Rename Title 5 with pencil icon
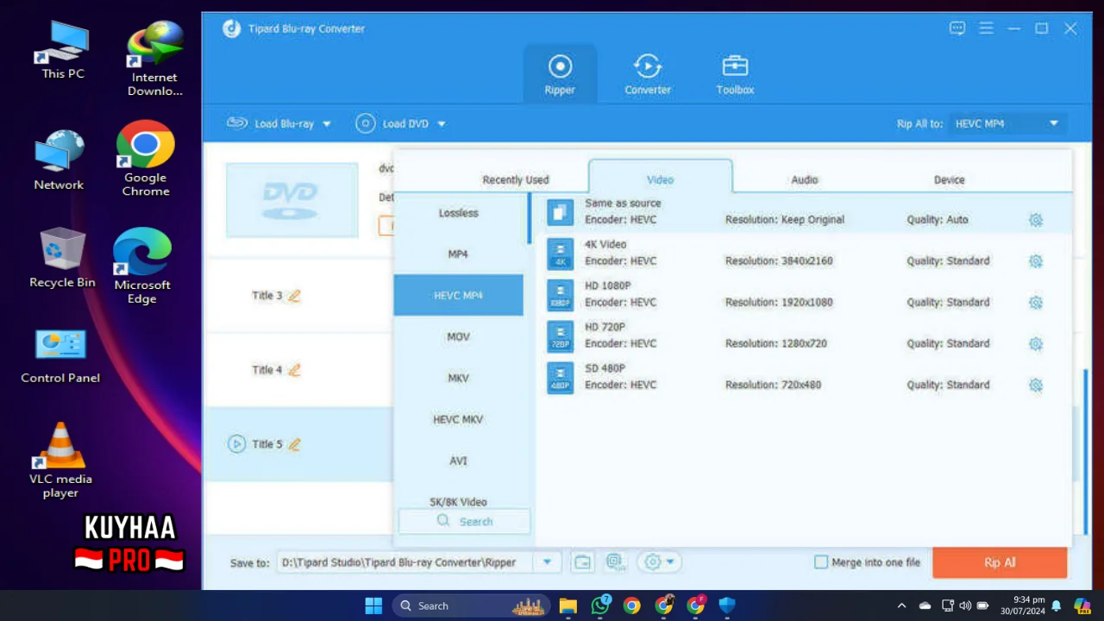Viewport: 1104px width, 621px height. 294,444
